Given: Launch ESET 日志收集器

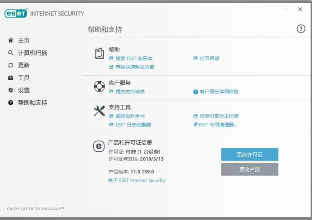Looking at the screenshot, I should coord(133,125).
